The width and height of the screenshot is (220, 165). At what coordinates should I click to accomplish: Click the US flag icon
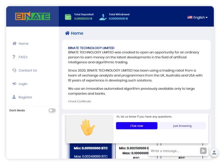[190, 17]
